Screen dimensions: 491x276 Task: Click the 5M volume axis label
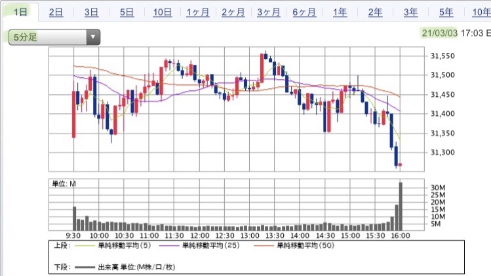tap(436, 224)
